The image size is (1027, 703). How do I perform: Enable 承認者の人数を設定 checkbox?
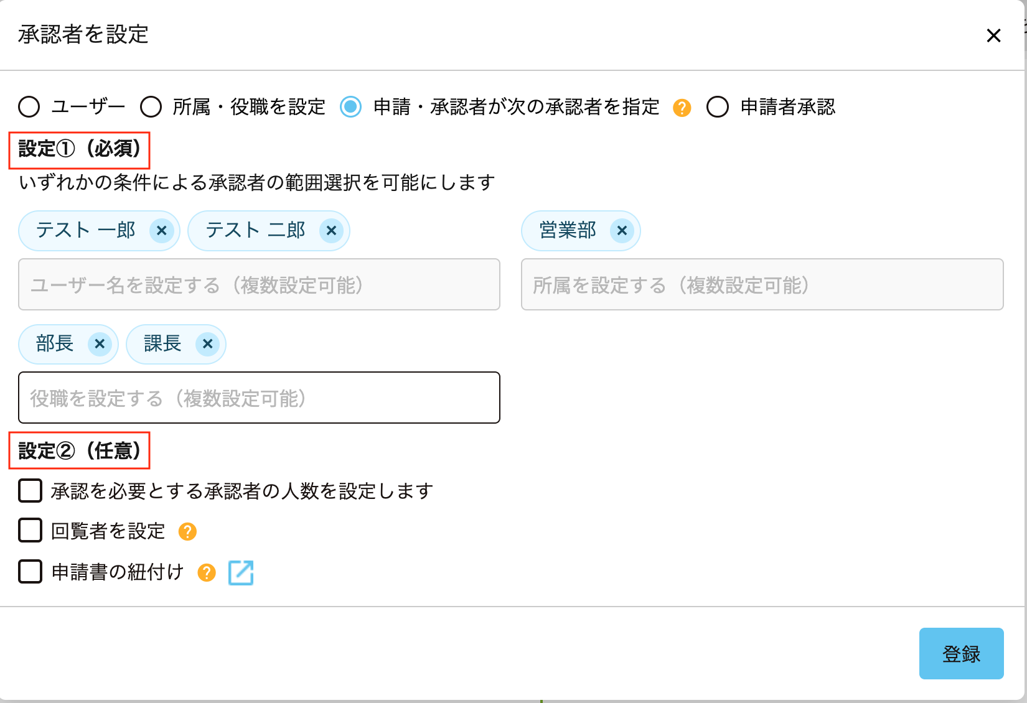[x=30, y=491]
